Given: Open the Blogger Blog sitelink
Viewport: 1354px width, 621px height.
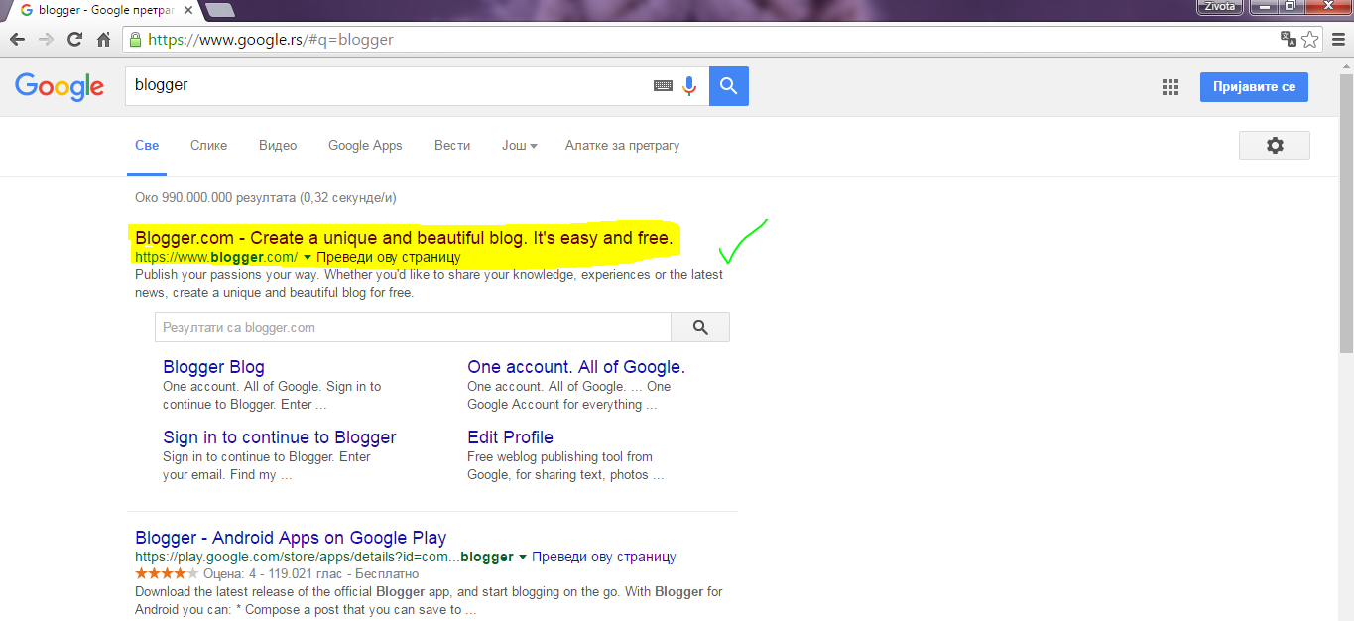Looking at the screenshot, I should pyautogui.click(x=213, y=367).
